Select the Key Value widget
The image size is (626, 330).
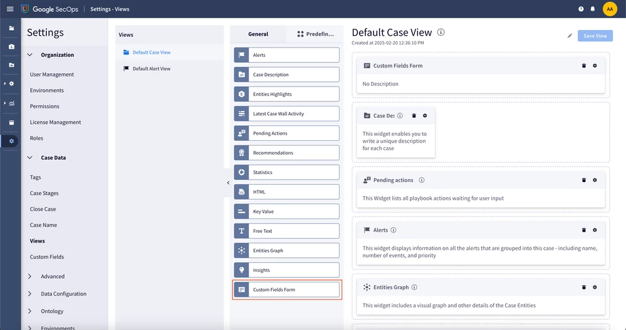[x=286, y=212]
